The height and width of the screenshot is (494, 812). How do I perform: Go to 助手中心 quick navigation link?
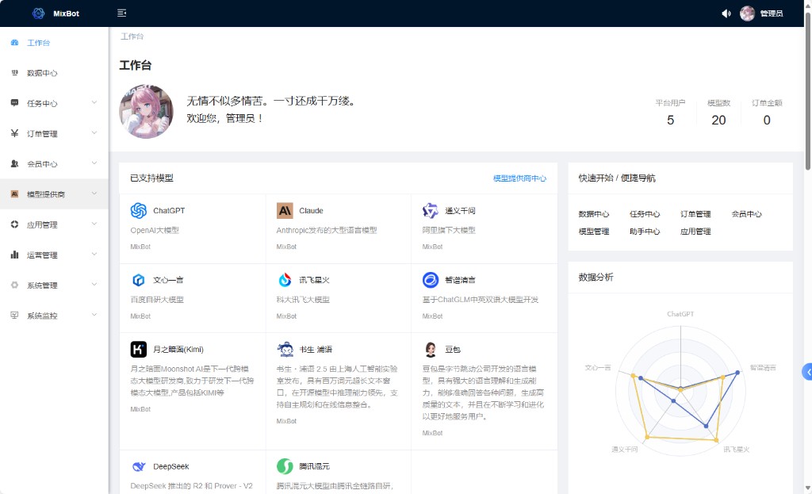645,232
